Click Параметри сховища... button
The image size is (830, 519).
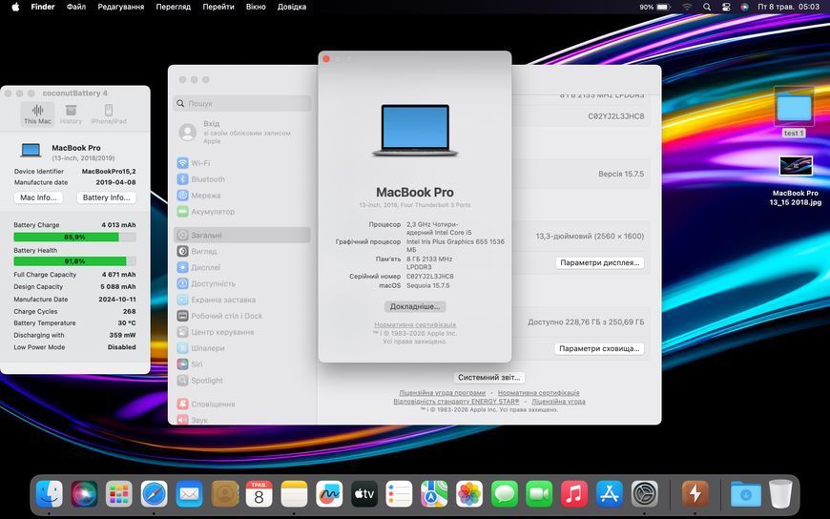599,348
